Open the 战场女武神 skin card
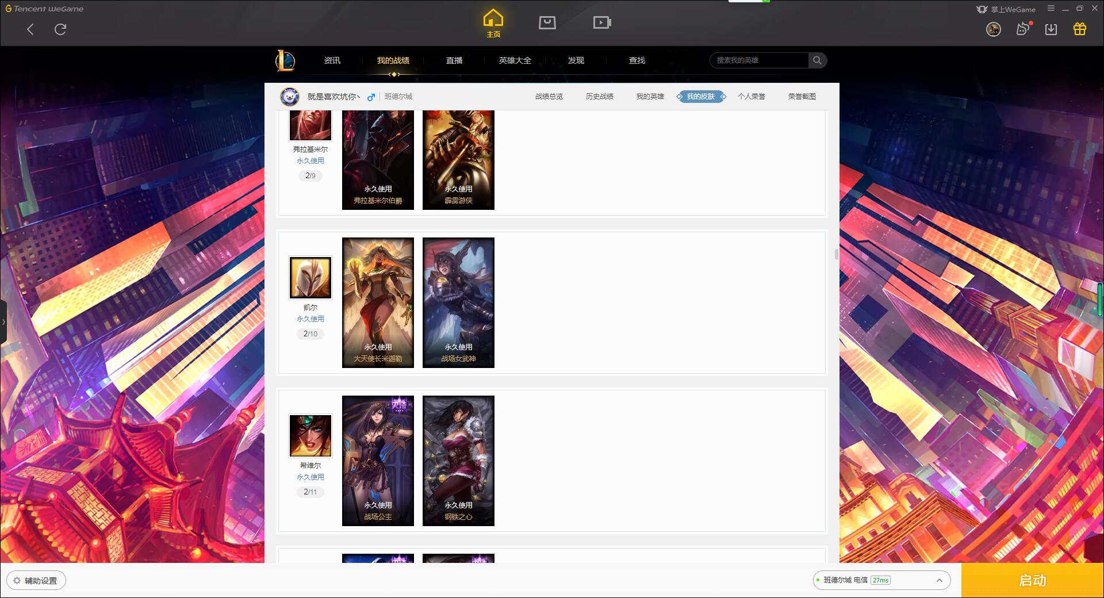This screenshot has height=598, width=1104. click(x=458, y=302)
